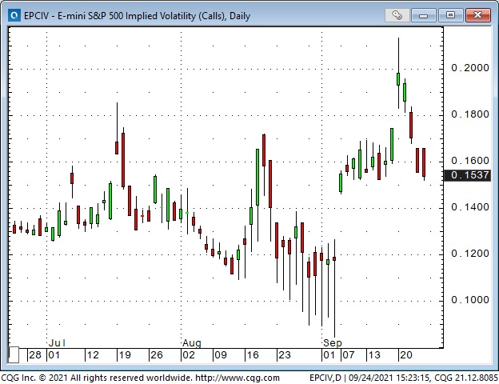Click the Sep month label on time axis
Image resolution: width=499 pixels, height=384 pixels.
(x=333, y=343)
